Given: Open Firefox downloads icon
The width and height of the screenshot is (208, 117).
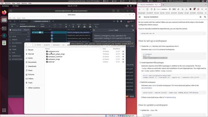Looking at the screenshot, I should 186,9.
